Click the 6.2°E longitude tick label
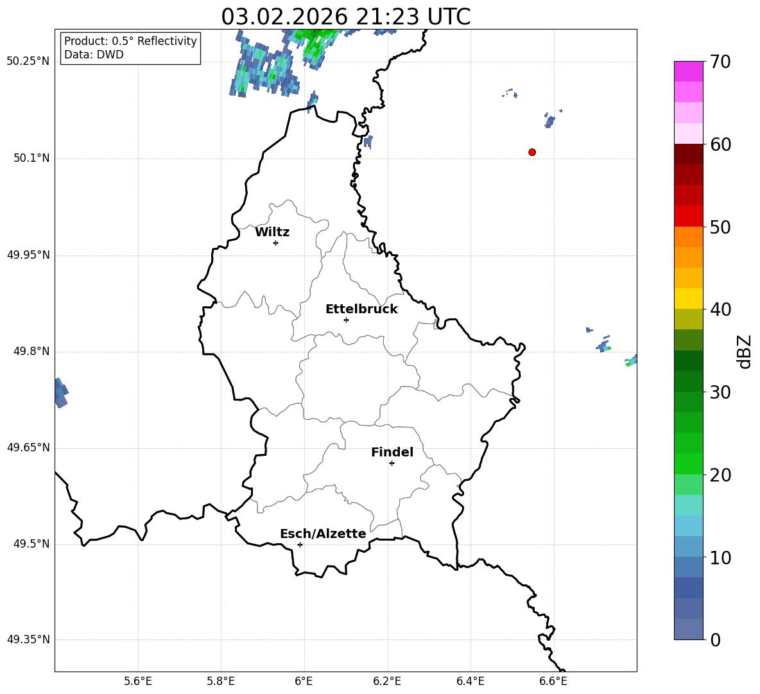This screenshot has height=694, width=760. (388, 681)
